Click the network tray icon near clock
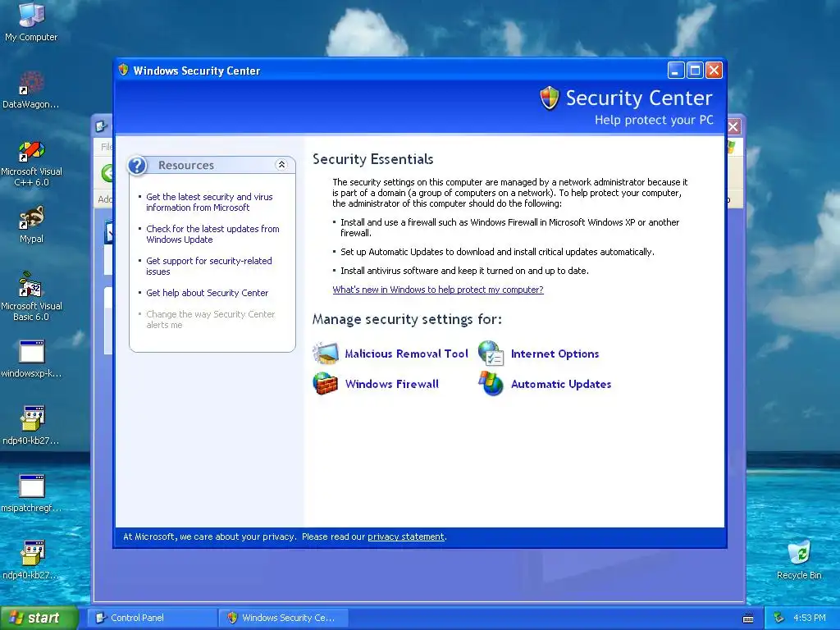 point(779,618)
